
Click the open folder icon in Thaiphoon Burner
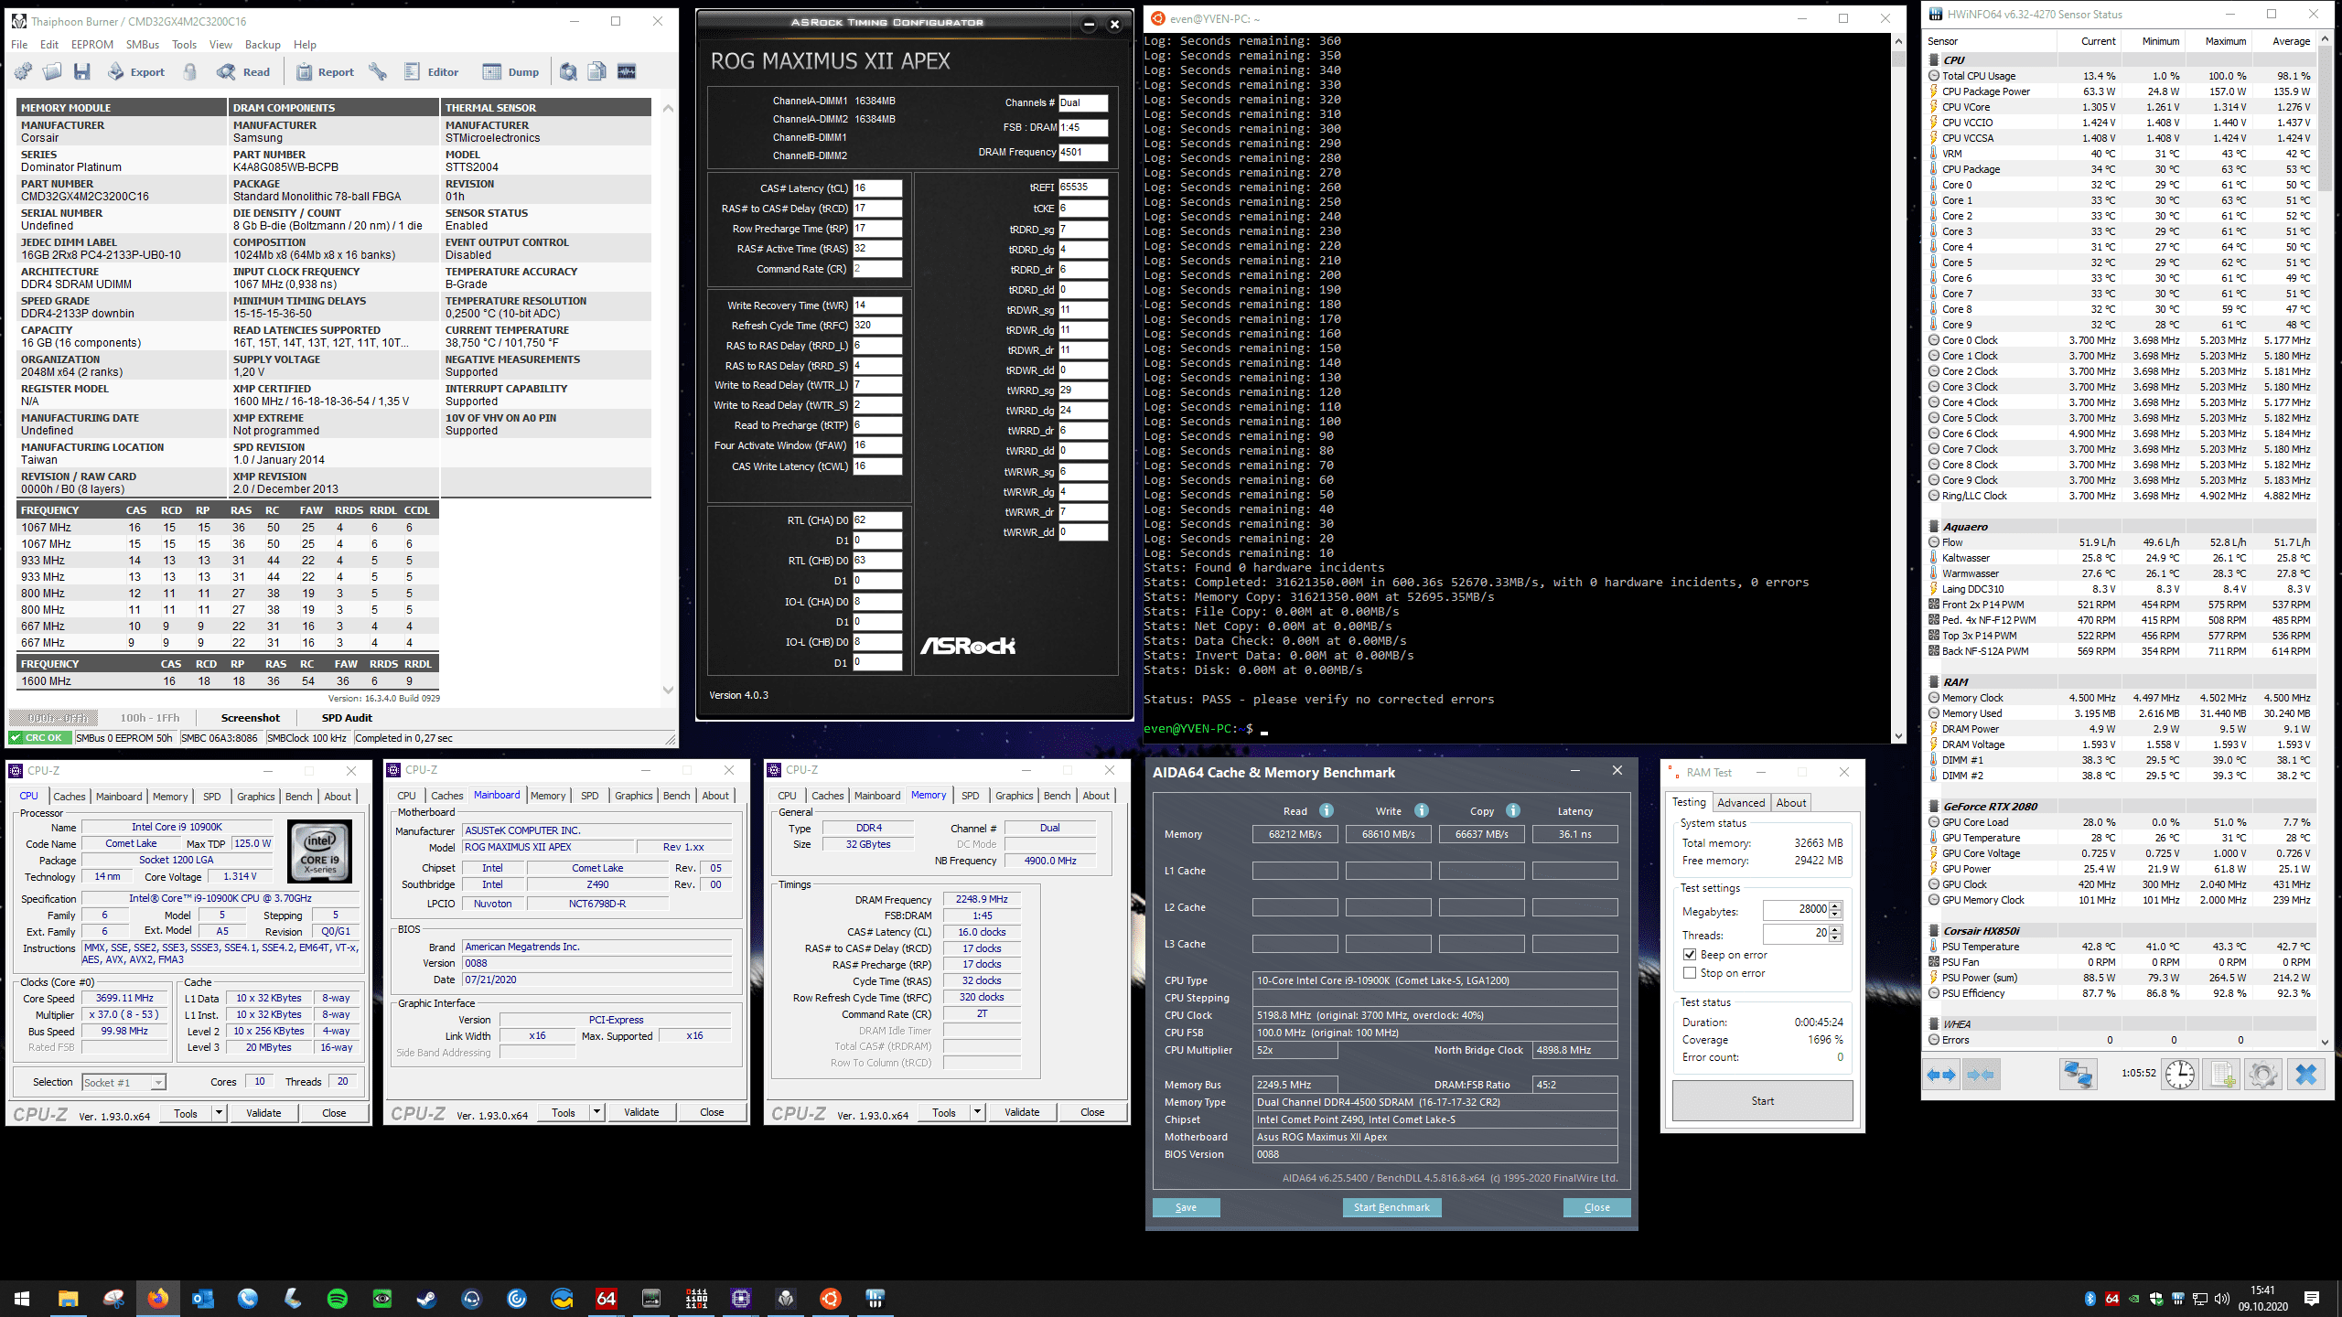click(x=52, y=71)
